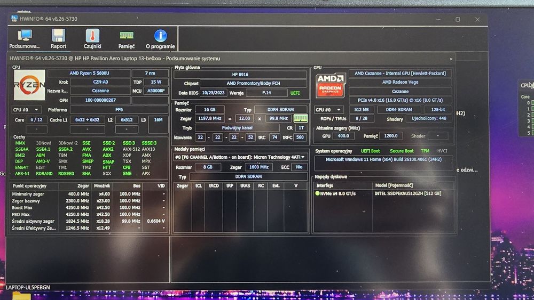Open the GPU #0 selector dropdown
This screenshot has height=300, width=534.
click(x=328, y=110)
